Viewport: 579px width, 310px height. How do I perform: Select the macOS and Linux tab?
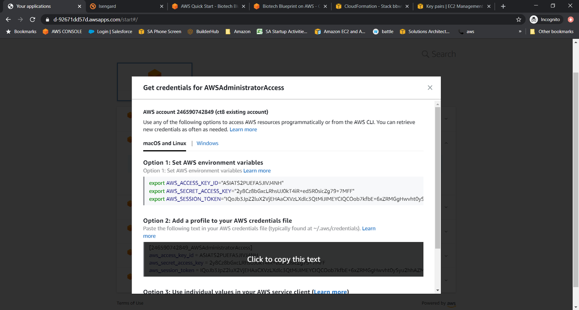165,143
